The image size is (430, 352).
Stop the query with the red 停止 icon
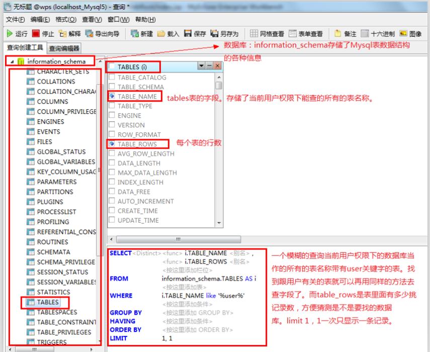pyautogui.click(x=36, y=34)
